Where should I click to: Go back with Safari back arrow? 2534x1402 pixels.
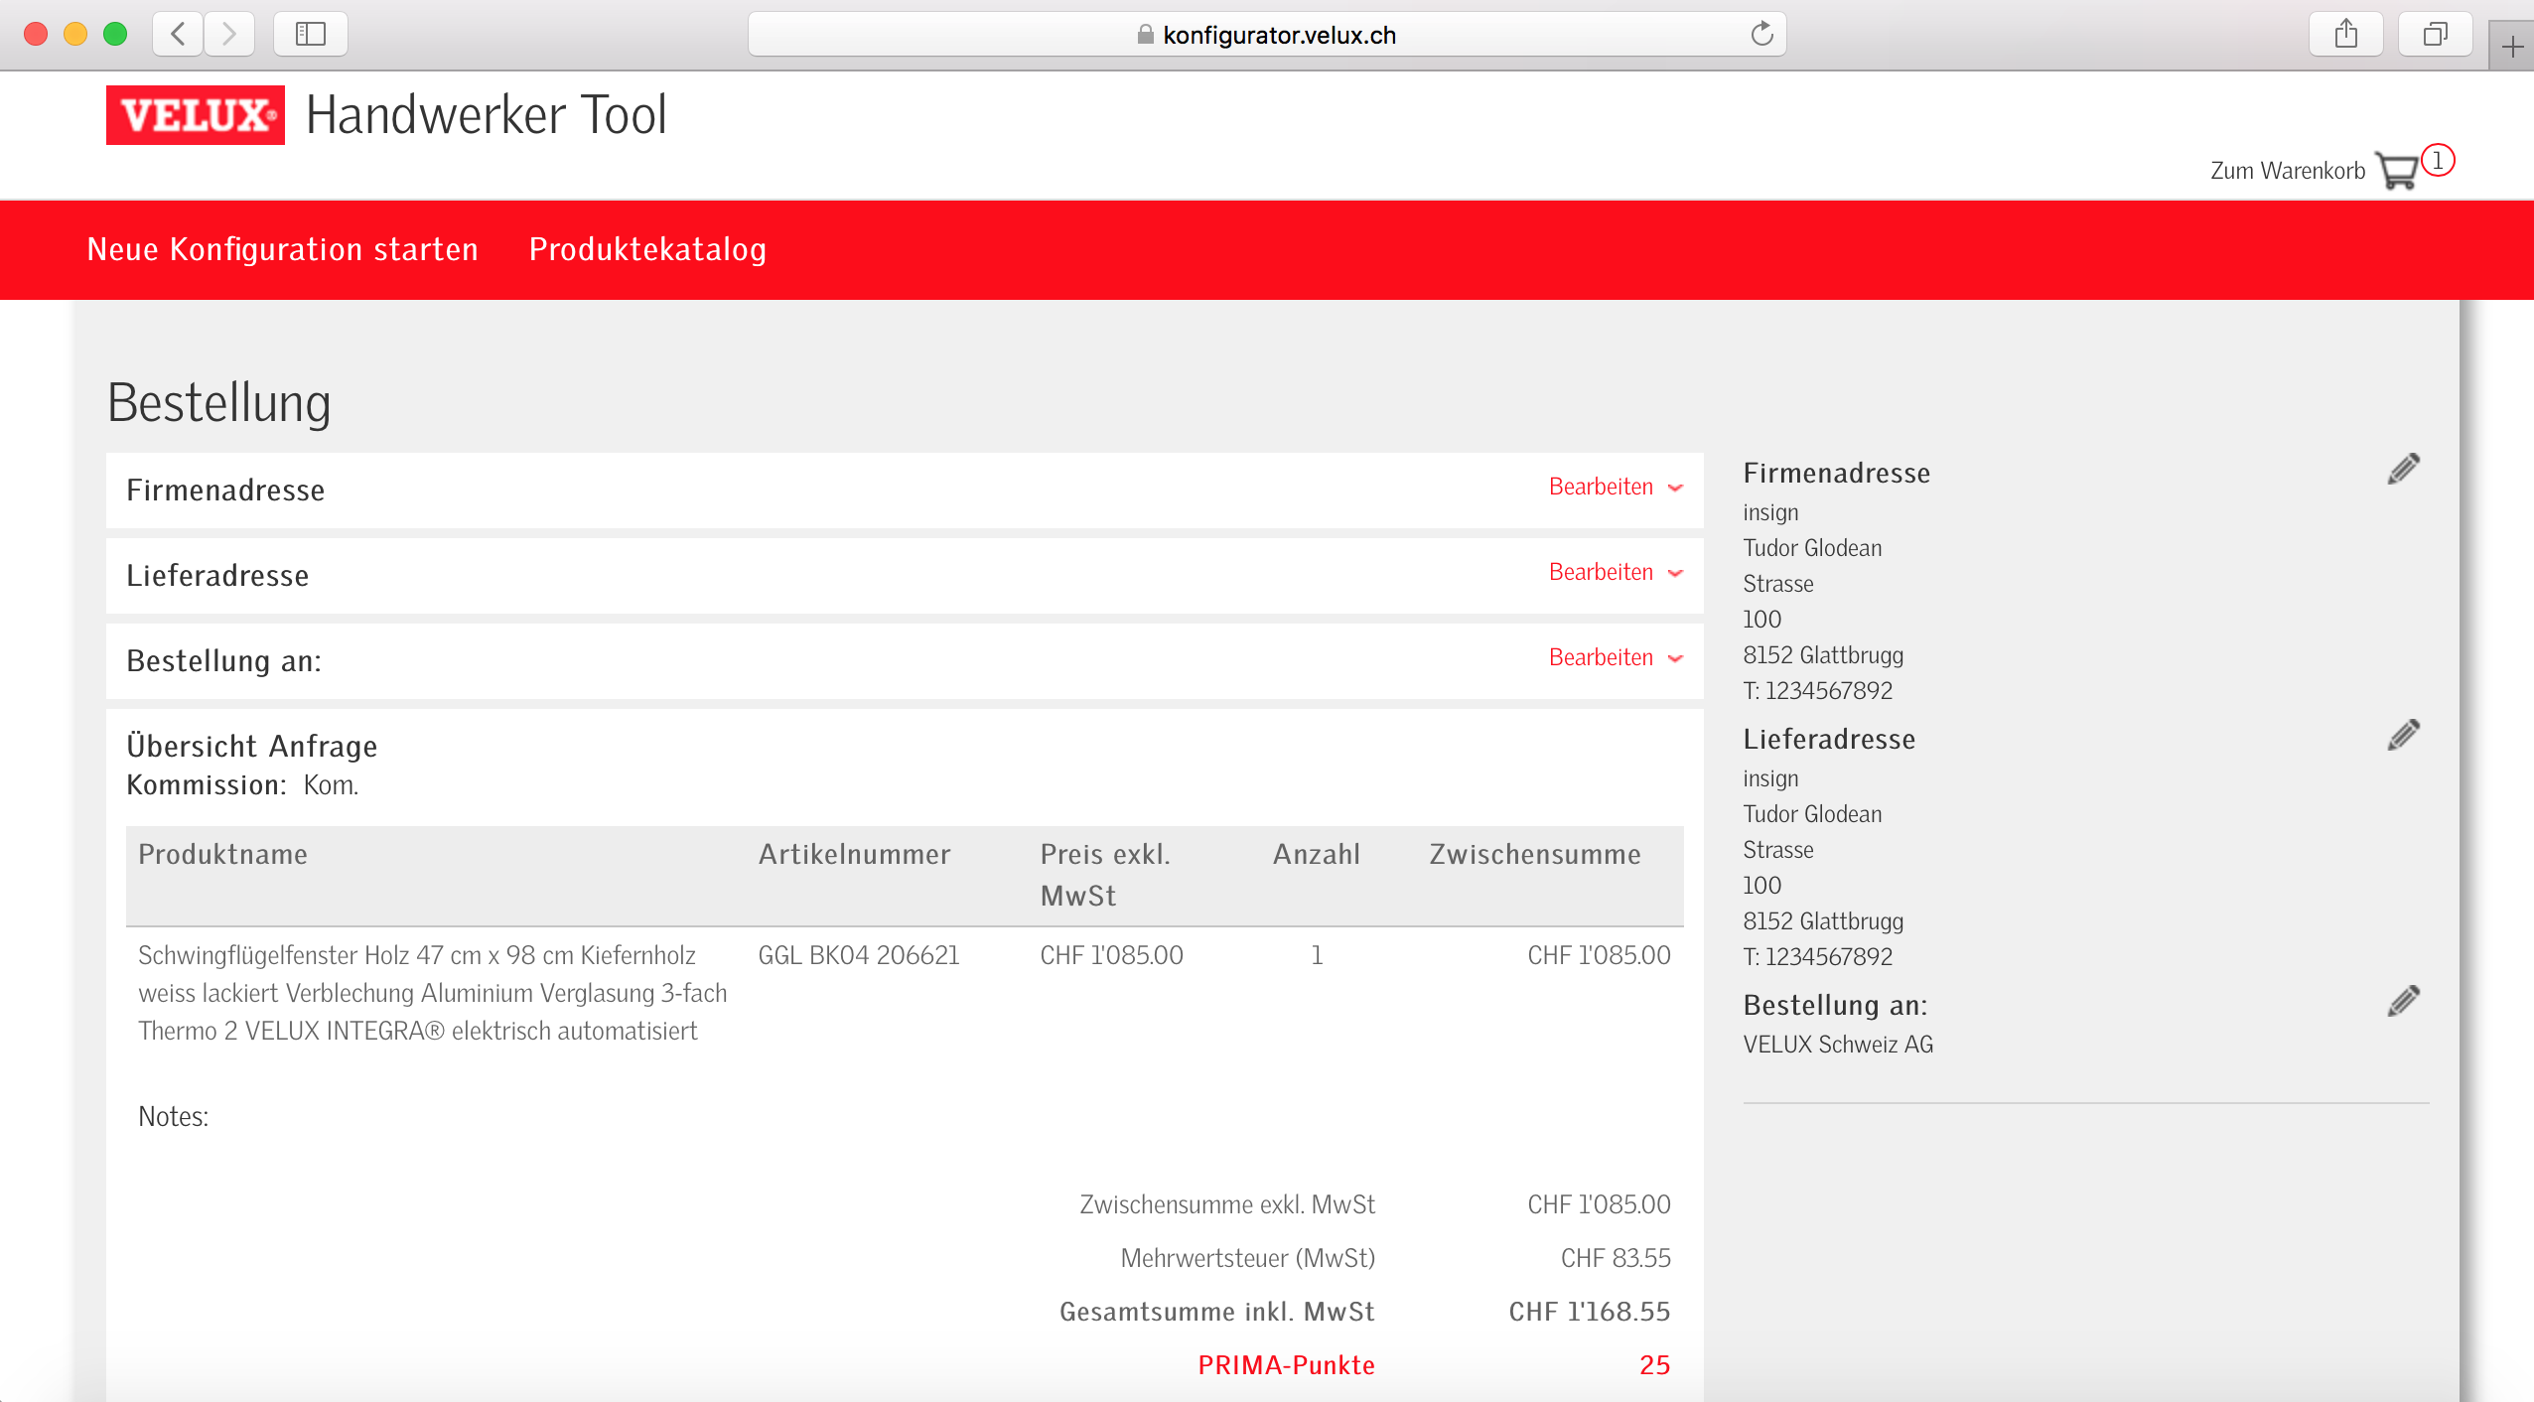coord(179,34)
